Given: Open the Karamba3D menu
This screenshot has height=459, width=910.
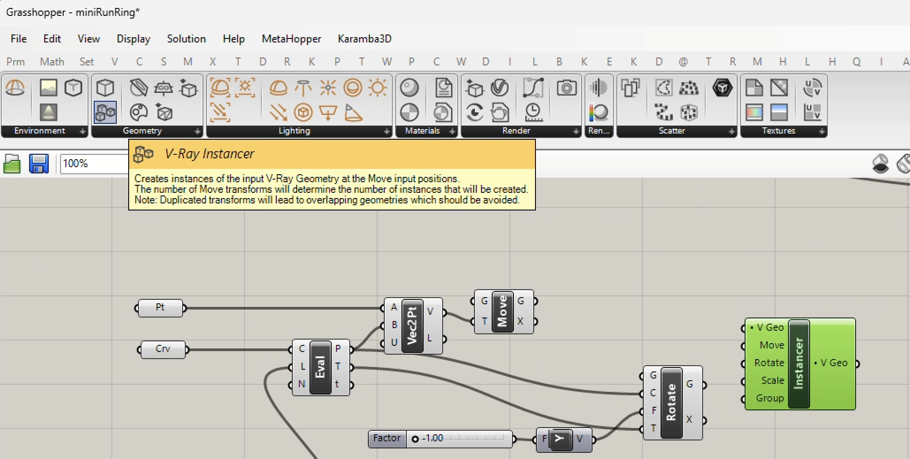Looking at the screenshot, I should tap(365, 39).
